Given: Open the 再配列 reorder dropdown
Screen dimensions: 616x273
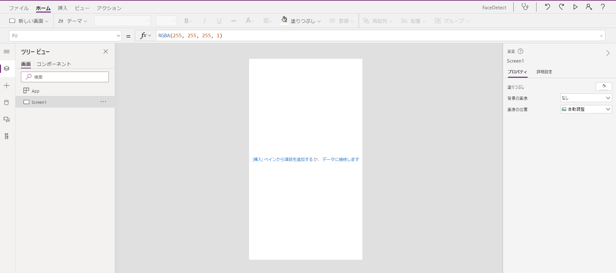Looking at the screenshot, I should click(378, 21).
